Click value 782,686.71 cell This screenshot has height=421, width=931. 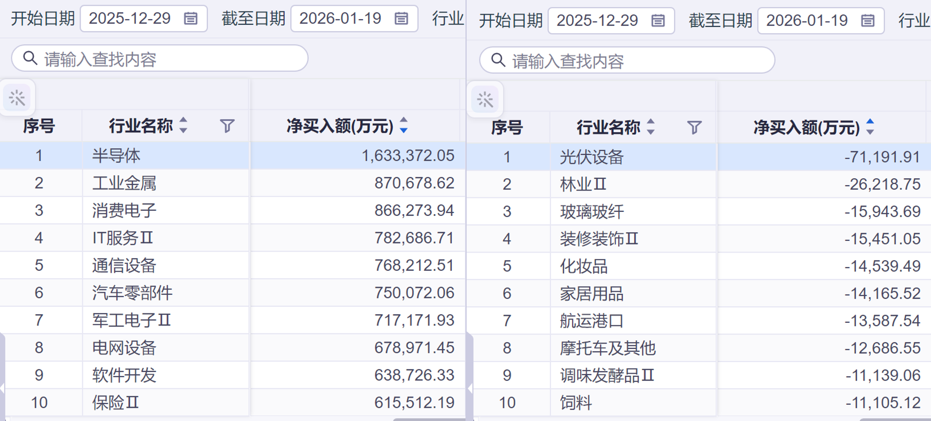[x=358, y=238]
